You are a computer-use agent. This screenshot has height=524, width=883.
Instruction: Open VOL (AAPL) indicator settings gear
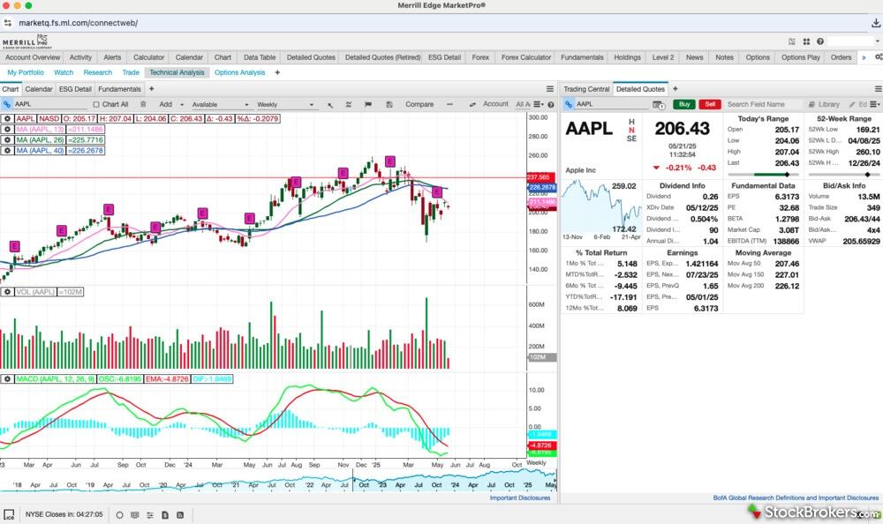7,291
